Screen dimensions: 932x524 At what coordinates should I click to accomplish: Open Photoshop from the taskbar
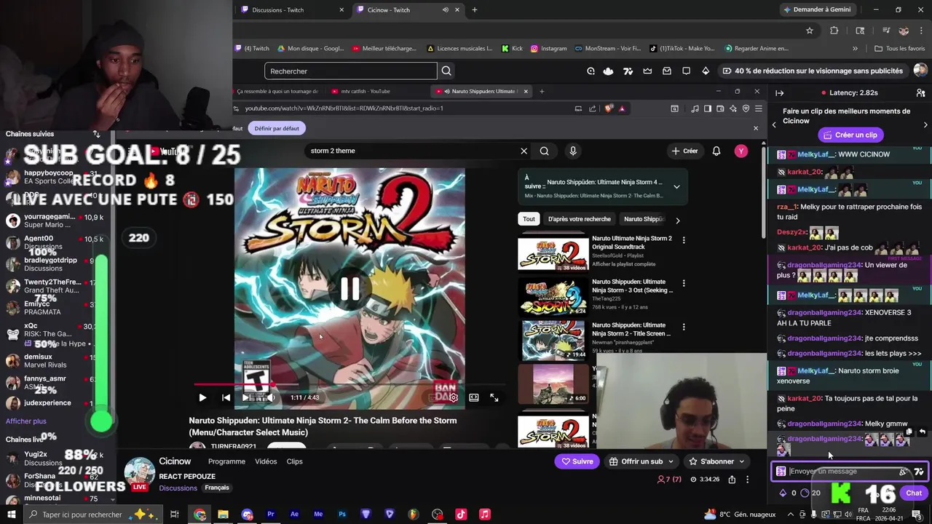(x=341, y=515)
